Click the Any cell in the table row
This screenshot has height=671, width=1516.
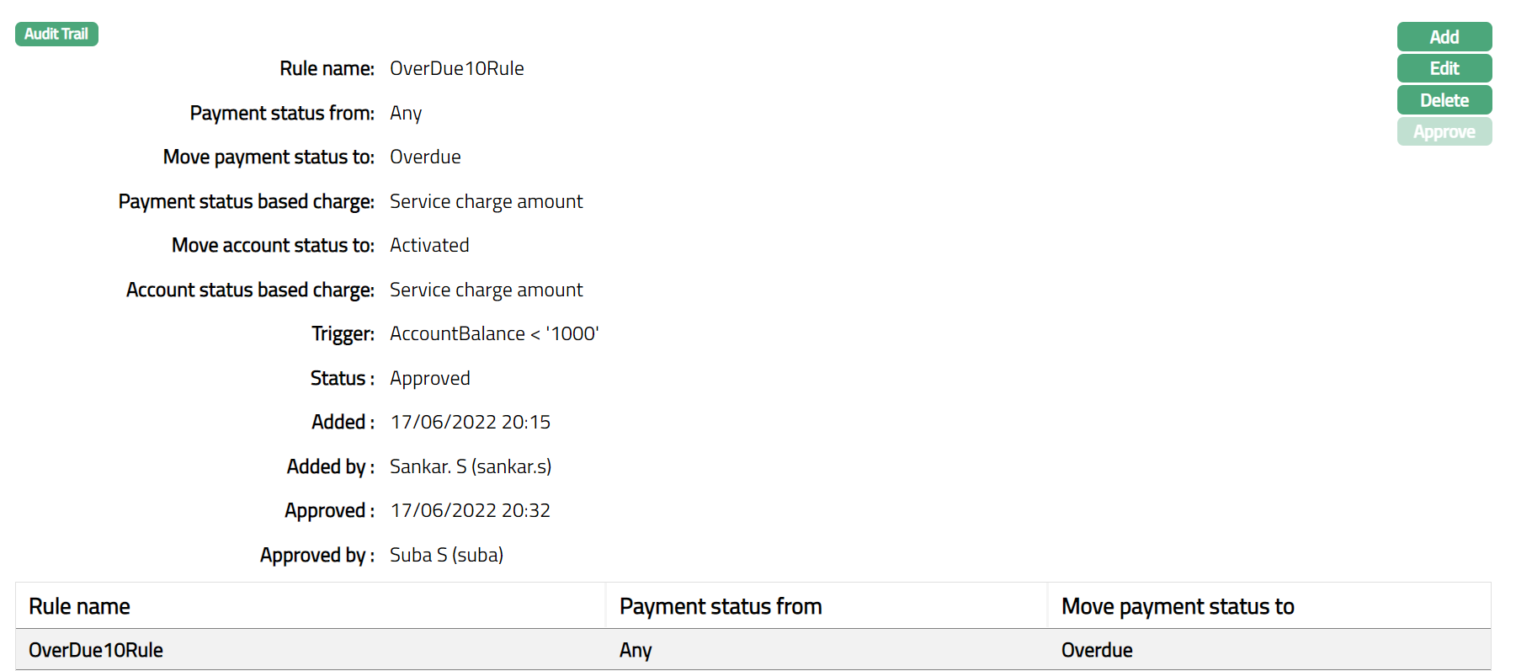click(636, 650)
